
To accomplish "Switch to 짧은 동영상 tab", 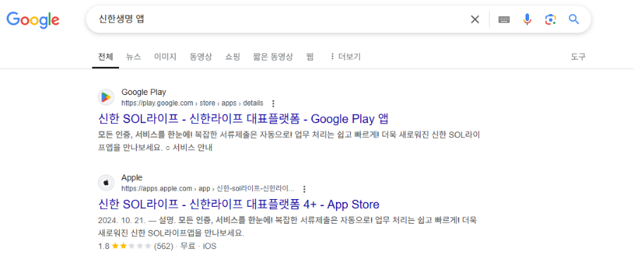I will tap(273, 56).
